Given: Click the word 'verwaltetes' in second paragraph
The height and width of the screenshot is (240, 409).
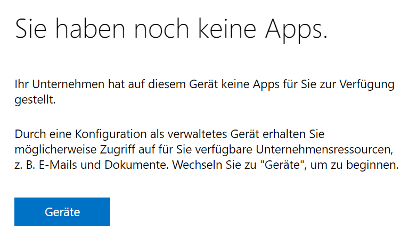Looking at the screenshot, I should pos(197,134).
